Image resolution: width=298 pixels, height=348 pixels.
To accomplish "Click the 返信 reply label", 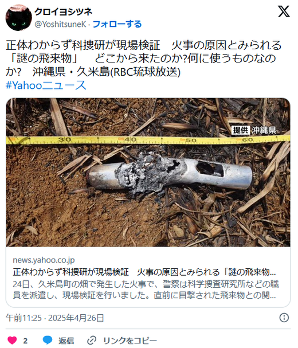I will [x=66, y=341].
